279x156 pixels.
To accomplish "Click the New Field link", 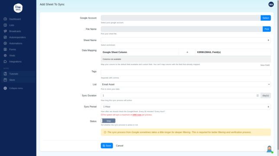I will 265,65.
